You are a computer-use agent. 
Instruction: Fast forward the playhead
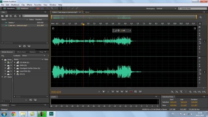(122, 92)
